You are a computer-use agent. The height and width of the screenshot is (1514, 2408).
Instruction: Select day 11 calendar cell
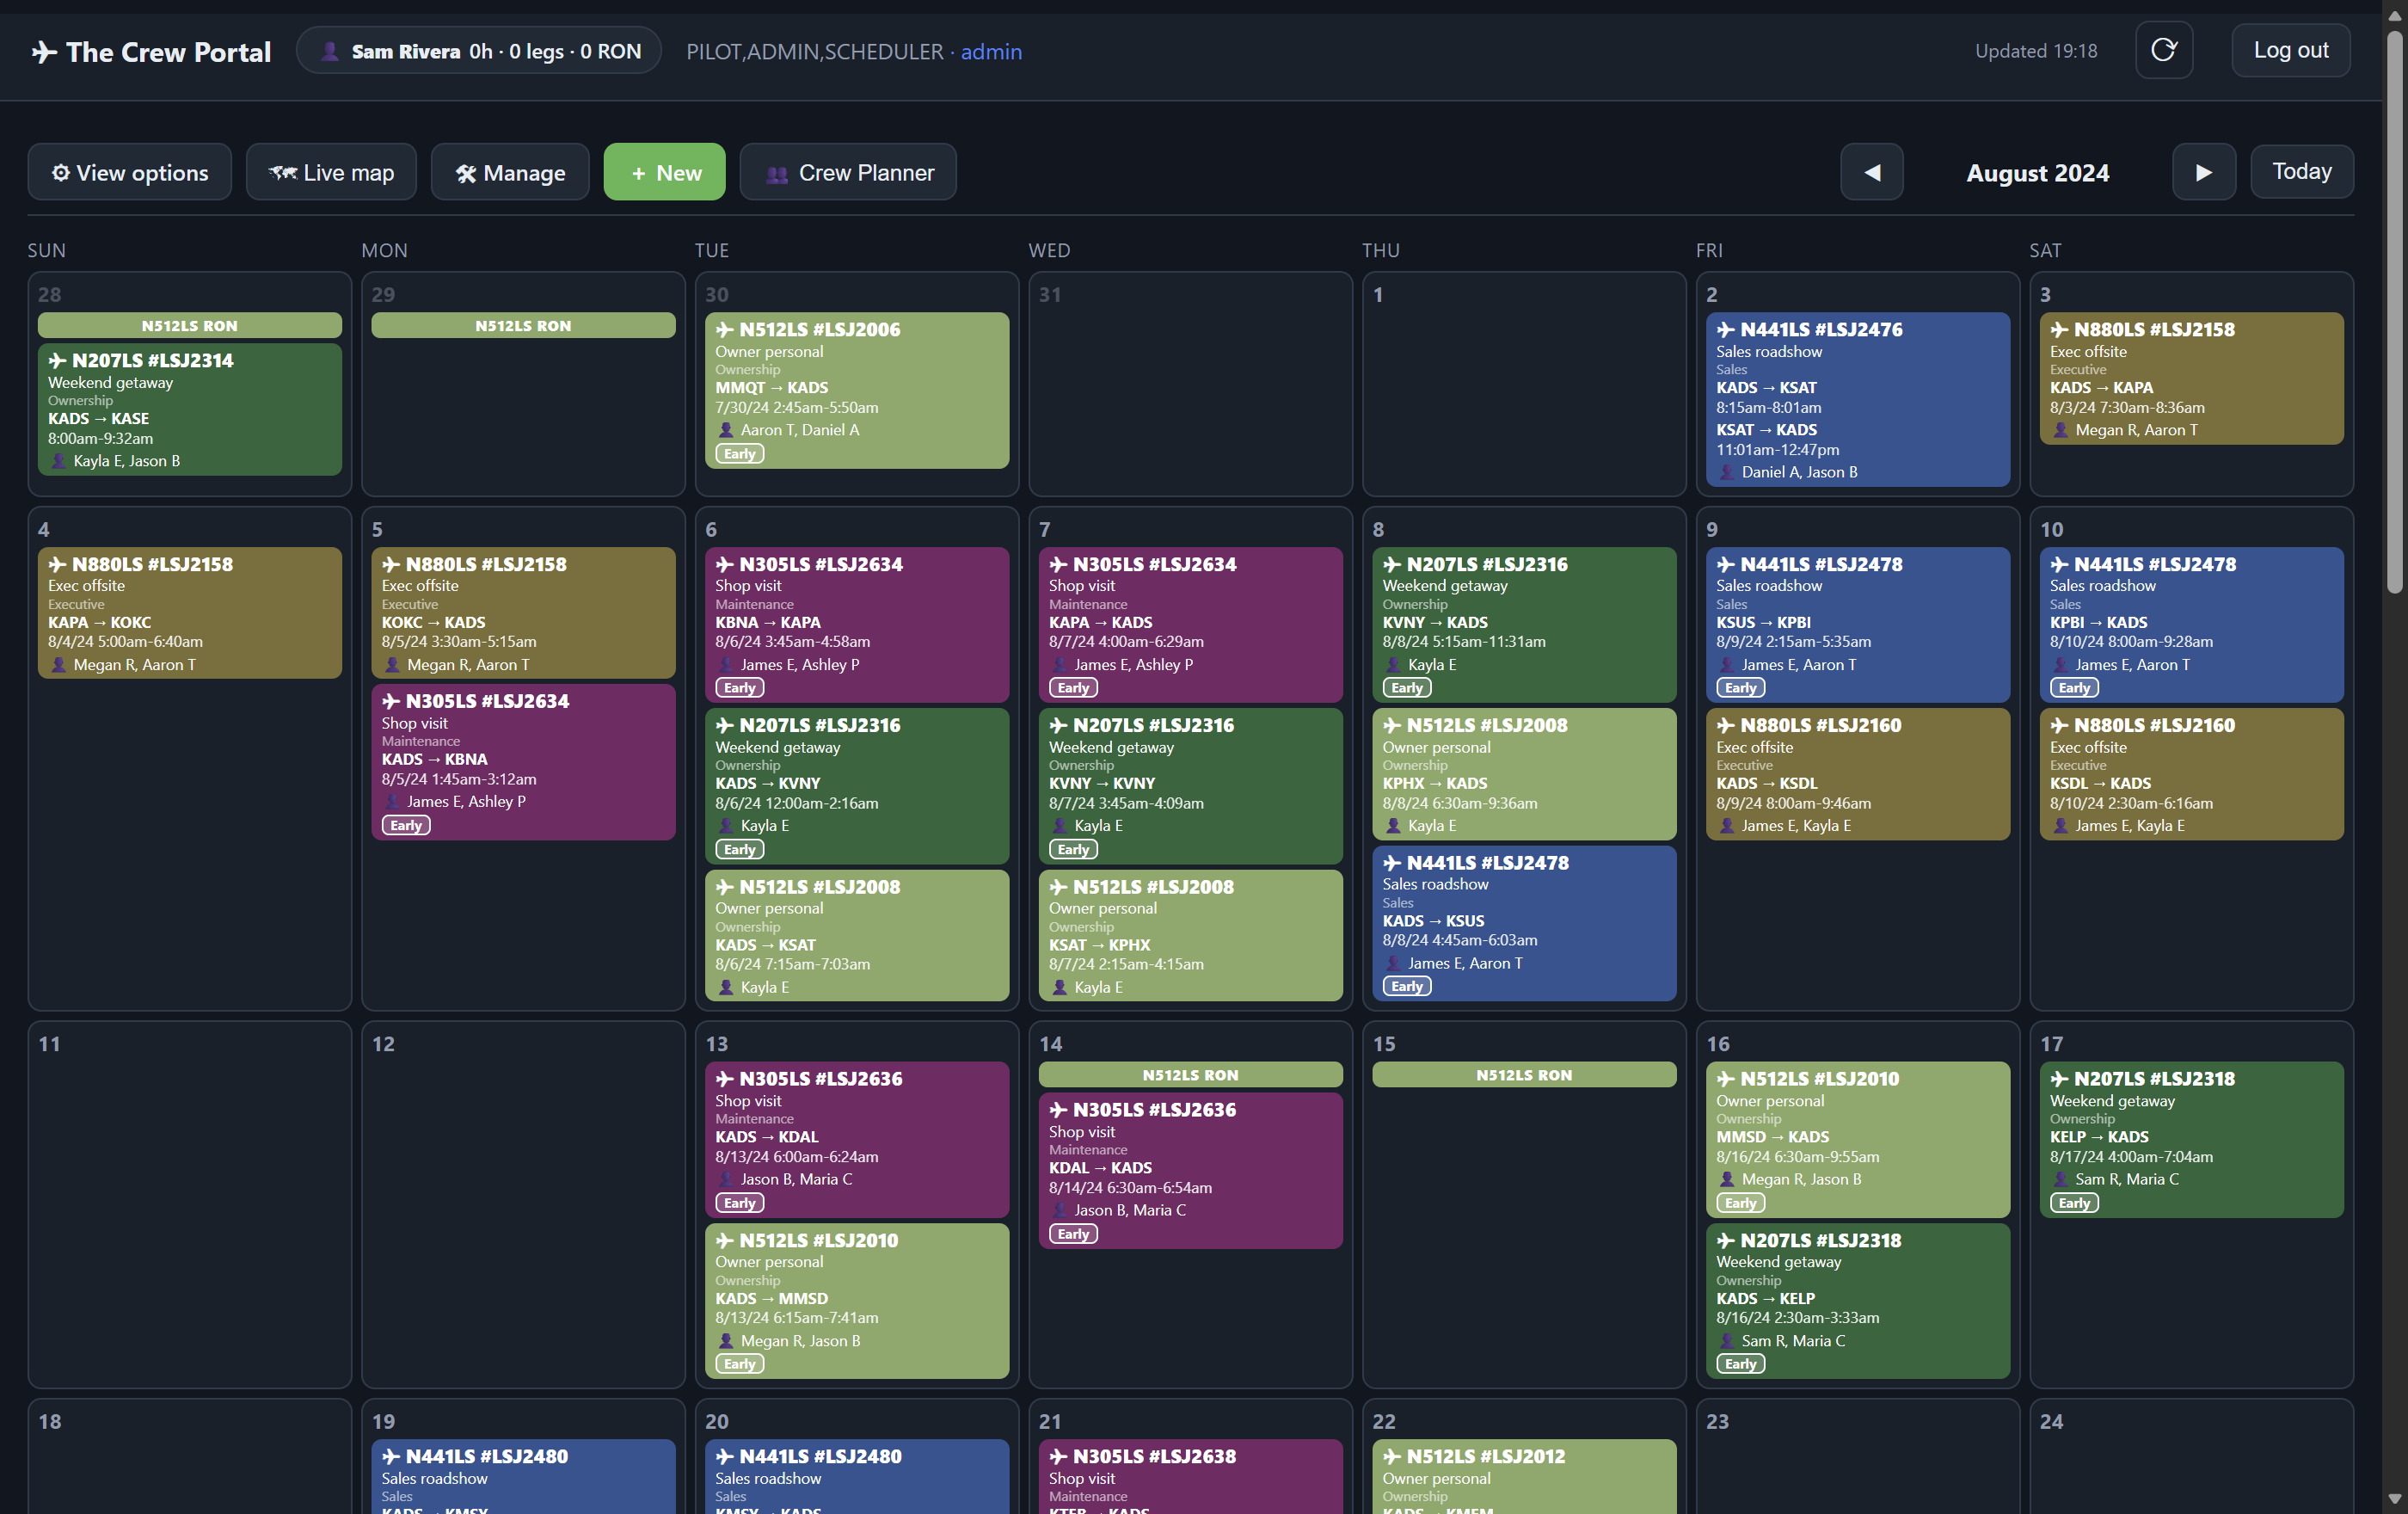[x=190, y=1204]
